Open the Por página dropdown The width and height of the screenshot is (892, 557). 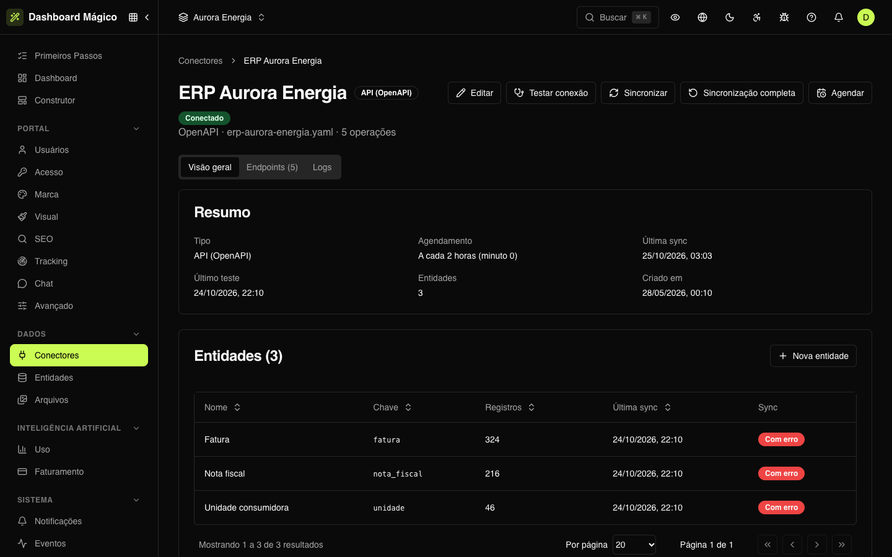(x=634, y=545)
